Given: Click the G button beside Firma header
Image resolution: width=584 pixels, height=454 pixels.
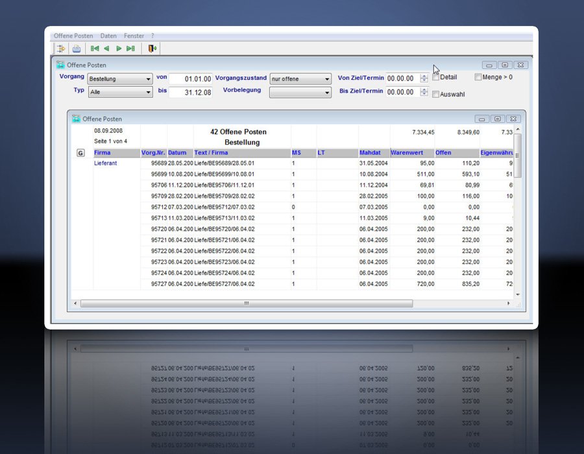Looking at the screenshot, I should 80,153.
